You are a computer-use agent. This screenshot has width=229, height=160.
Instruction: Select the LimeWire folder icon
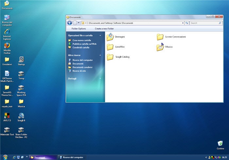click(x=110, y=47)
